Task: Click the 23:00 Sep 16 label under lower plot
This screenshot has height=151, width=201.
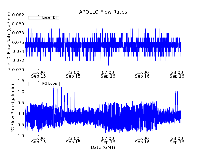Action: pos(177,140)
